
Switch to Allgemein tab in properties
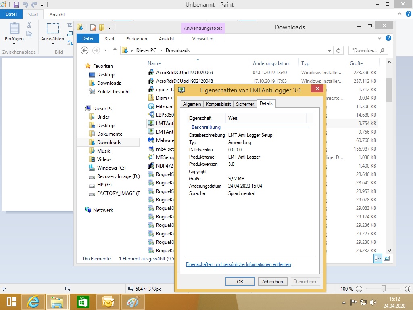[x=192, y=104]
